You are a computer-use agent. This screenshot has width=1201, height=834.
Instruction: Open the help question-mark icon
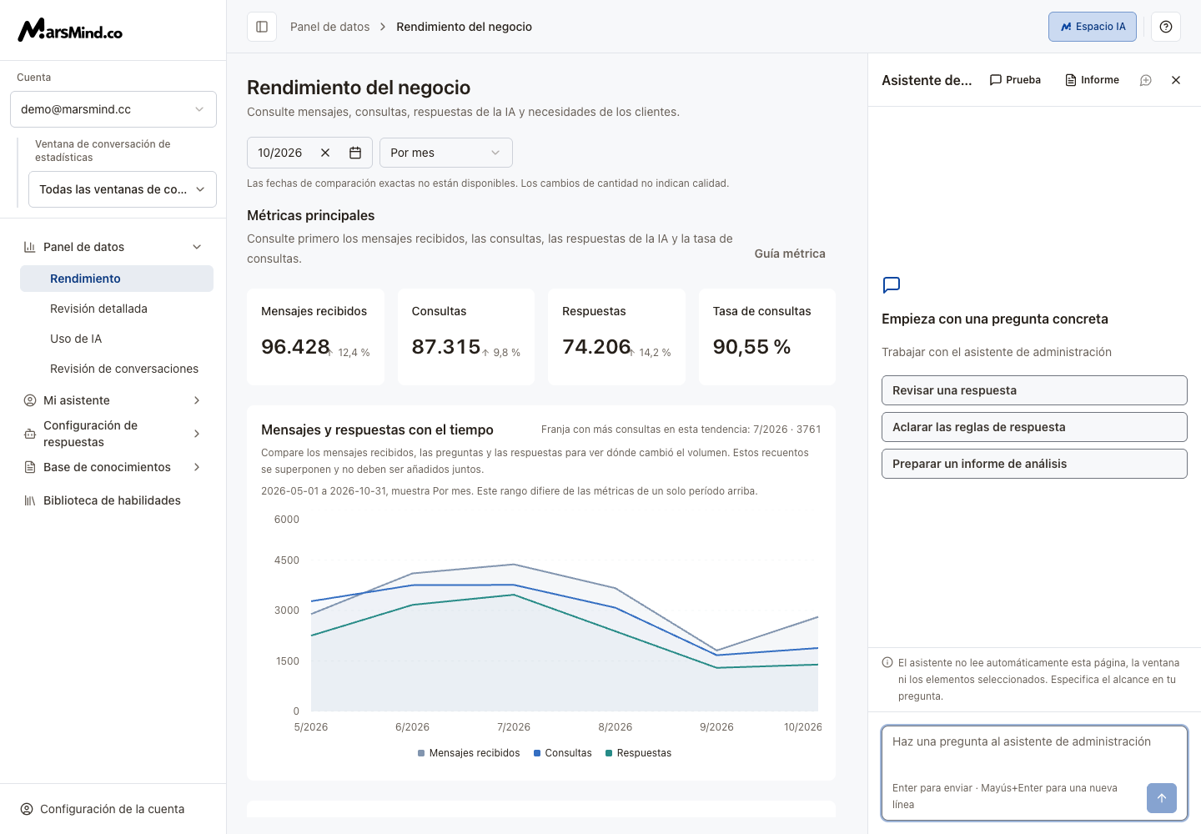1166,27
